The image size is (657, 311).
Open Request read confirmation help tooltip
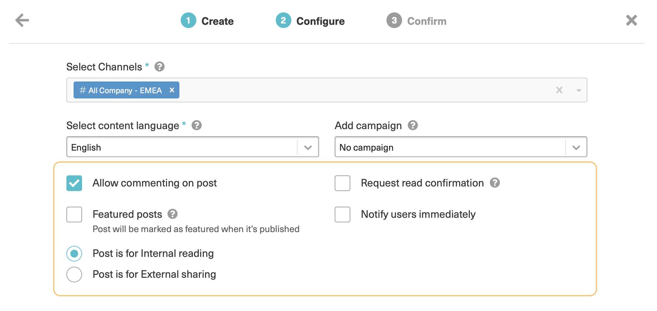click(495, 183)
